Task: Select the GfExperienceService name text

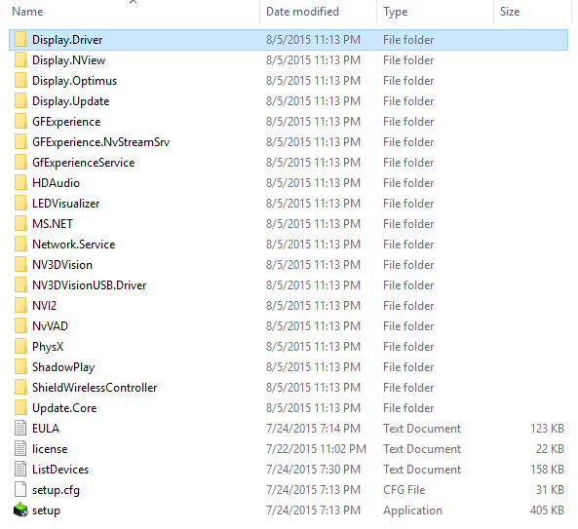Action: pos(83,163)
